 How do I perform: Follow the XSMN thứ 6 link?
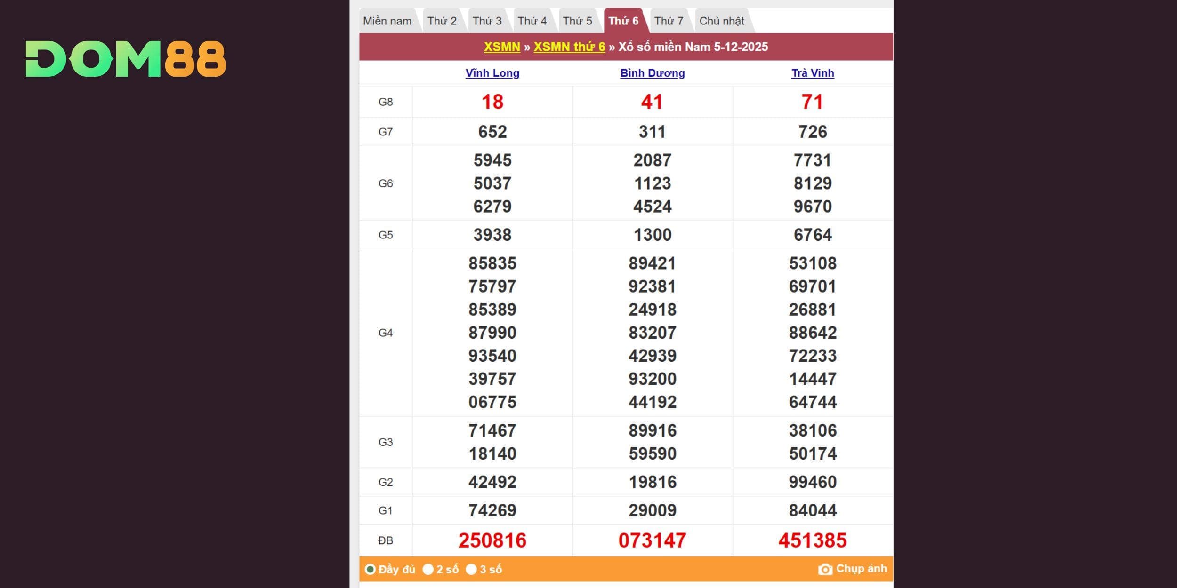[x=569, y=47]
